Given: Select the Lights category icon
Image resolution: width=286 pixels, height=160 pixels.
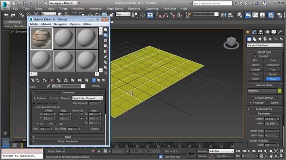Looking at the screenshot, I should 260,39.
